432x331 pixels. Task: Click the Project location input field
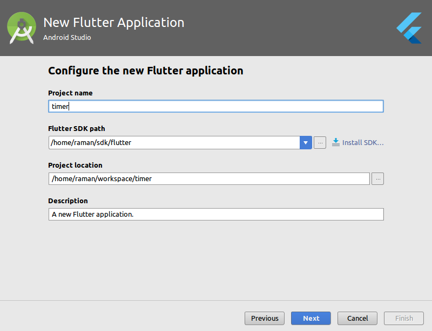coord(209,178)
